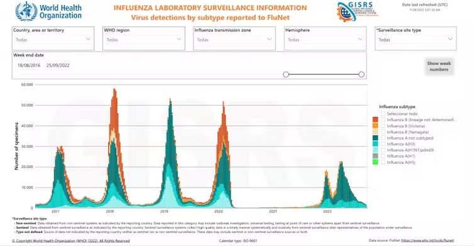Click the orange Influenza B (Victoria) legend swatch
Image resolution: width=474 pixels, height=246 pixels.
tap(375, 126)
